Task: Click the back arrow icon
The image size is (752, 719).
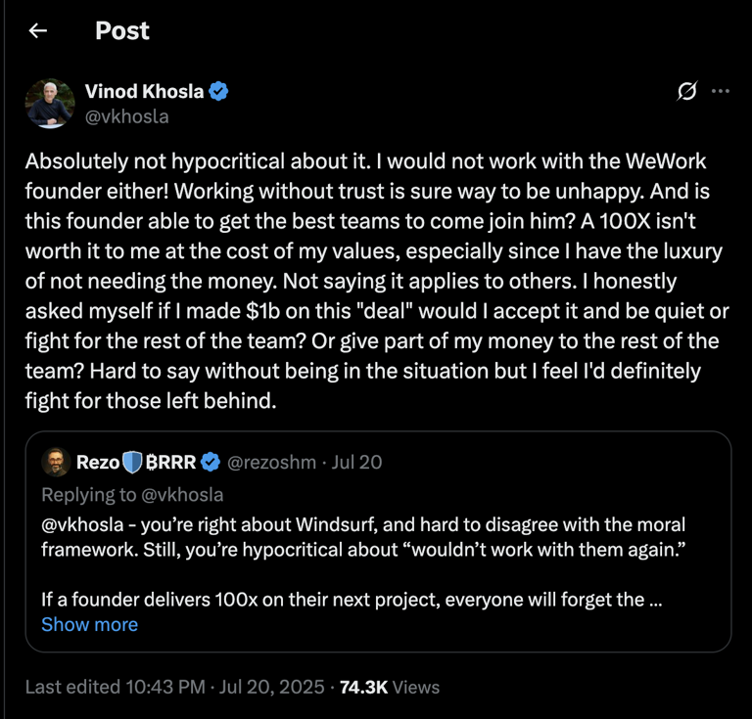Action: [x=38, y=30]
